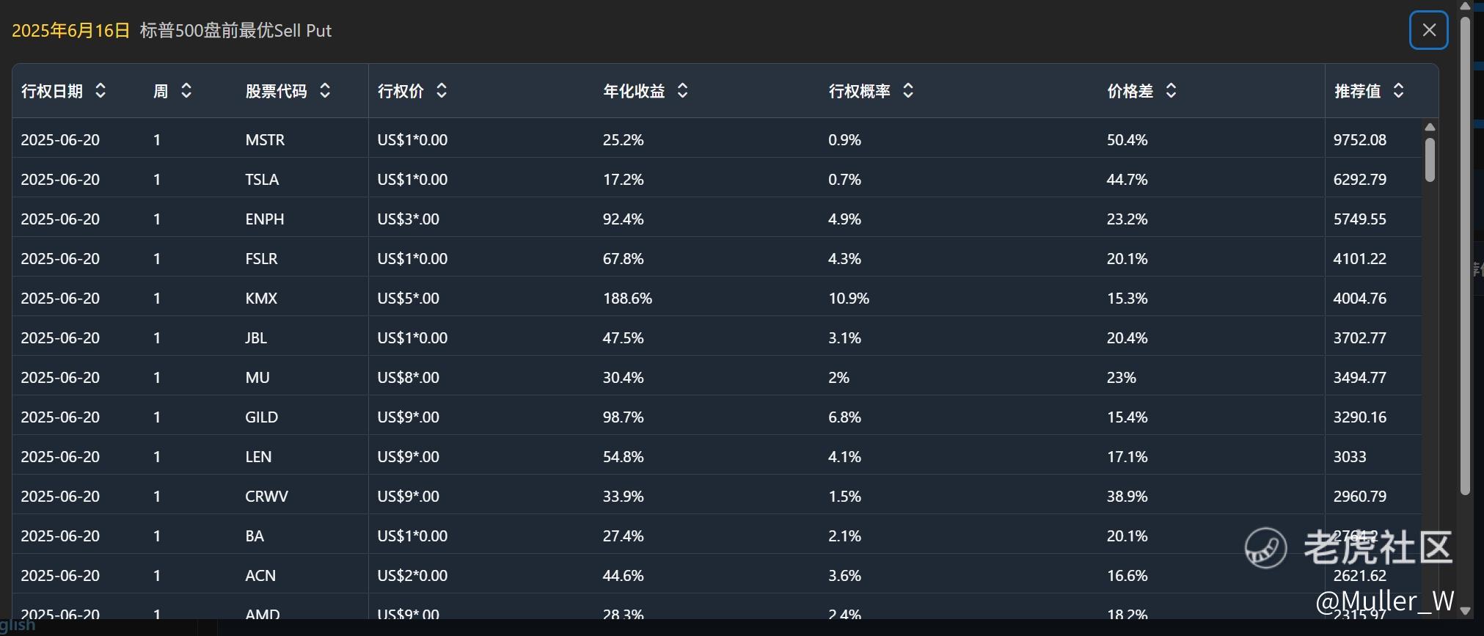Toggle 行权价 column sort icon
Screen dimensions: 1484x636
click(x=442, y=91)
